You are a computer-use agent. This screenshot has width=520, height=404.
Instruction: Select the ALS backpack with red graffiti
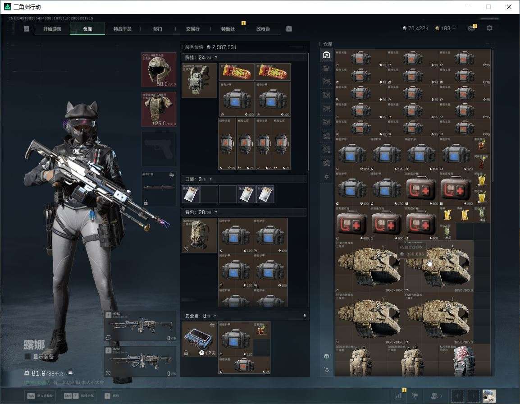click(x=464, y=360)
